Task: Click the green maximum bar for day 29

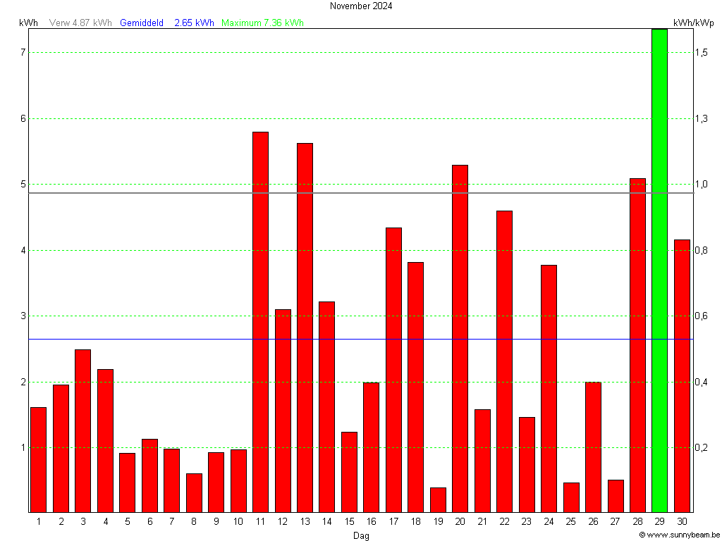Action: [x=659, y=270]
